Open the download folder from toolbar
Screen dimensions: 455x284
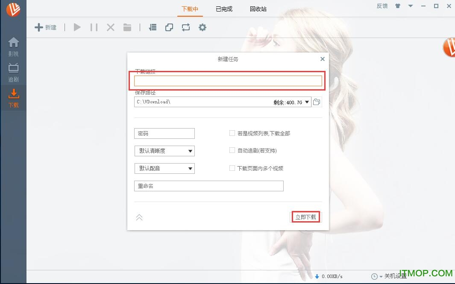[x=127, y=27]
